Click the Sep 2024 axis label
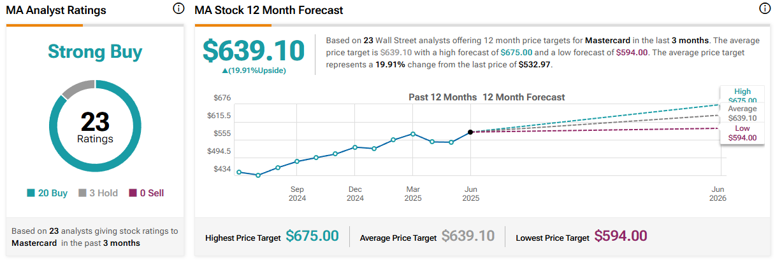Viewport: 775px width, 263px height. 298,194
